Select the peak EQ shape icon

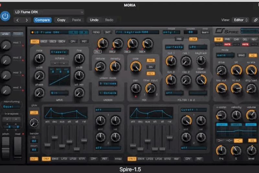pos(229,141)
